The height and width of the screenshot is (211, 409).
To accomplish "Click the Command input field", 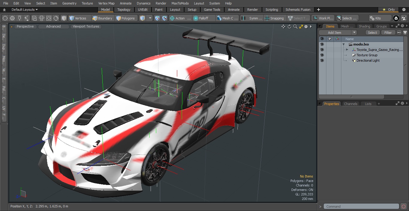I will click(362, 207).
